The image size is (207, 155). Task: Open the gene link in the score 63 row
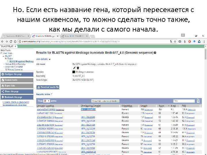click(x=88, y=144)
